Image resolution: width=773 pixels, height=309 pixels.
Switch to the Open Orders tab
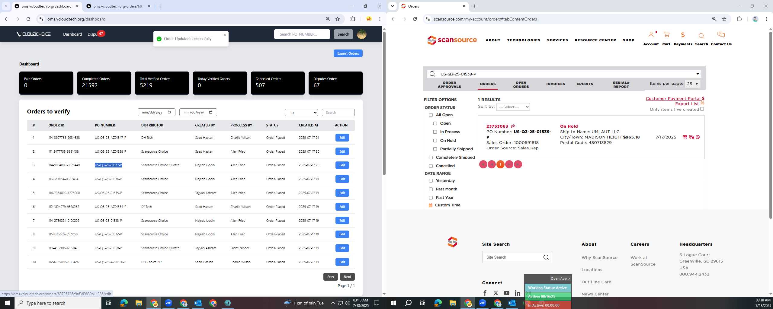[521, 84]
